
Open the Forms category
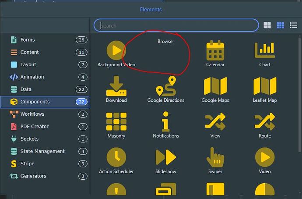[45, 40]
